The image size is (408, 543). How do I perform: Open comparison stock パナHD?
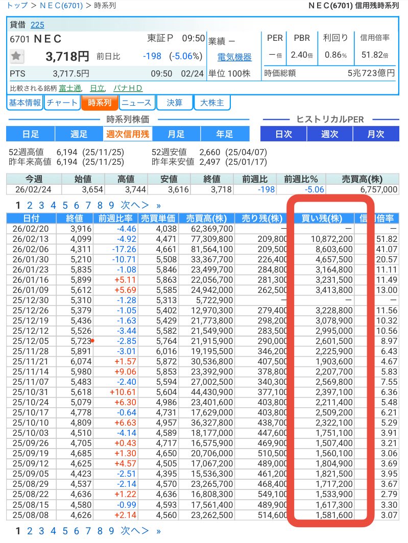128,88
